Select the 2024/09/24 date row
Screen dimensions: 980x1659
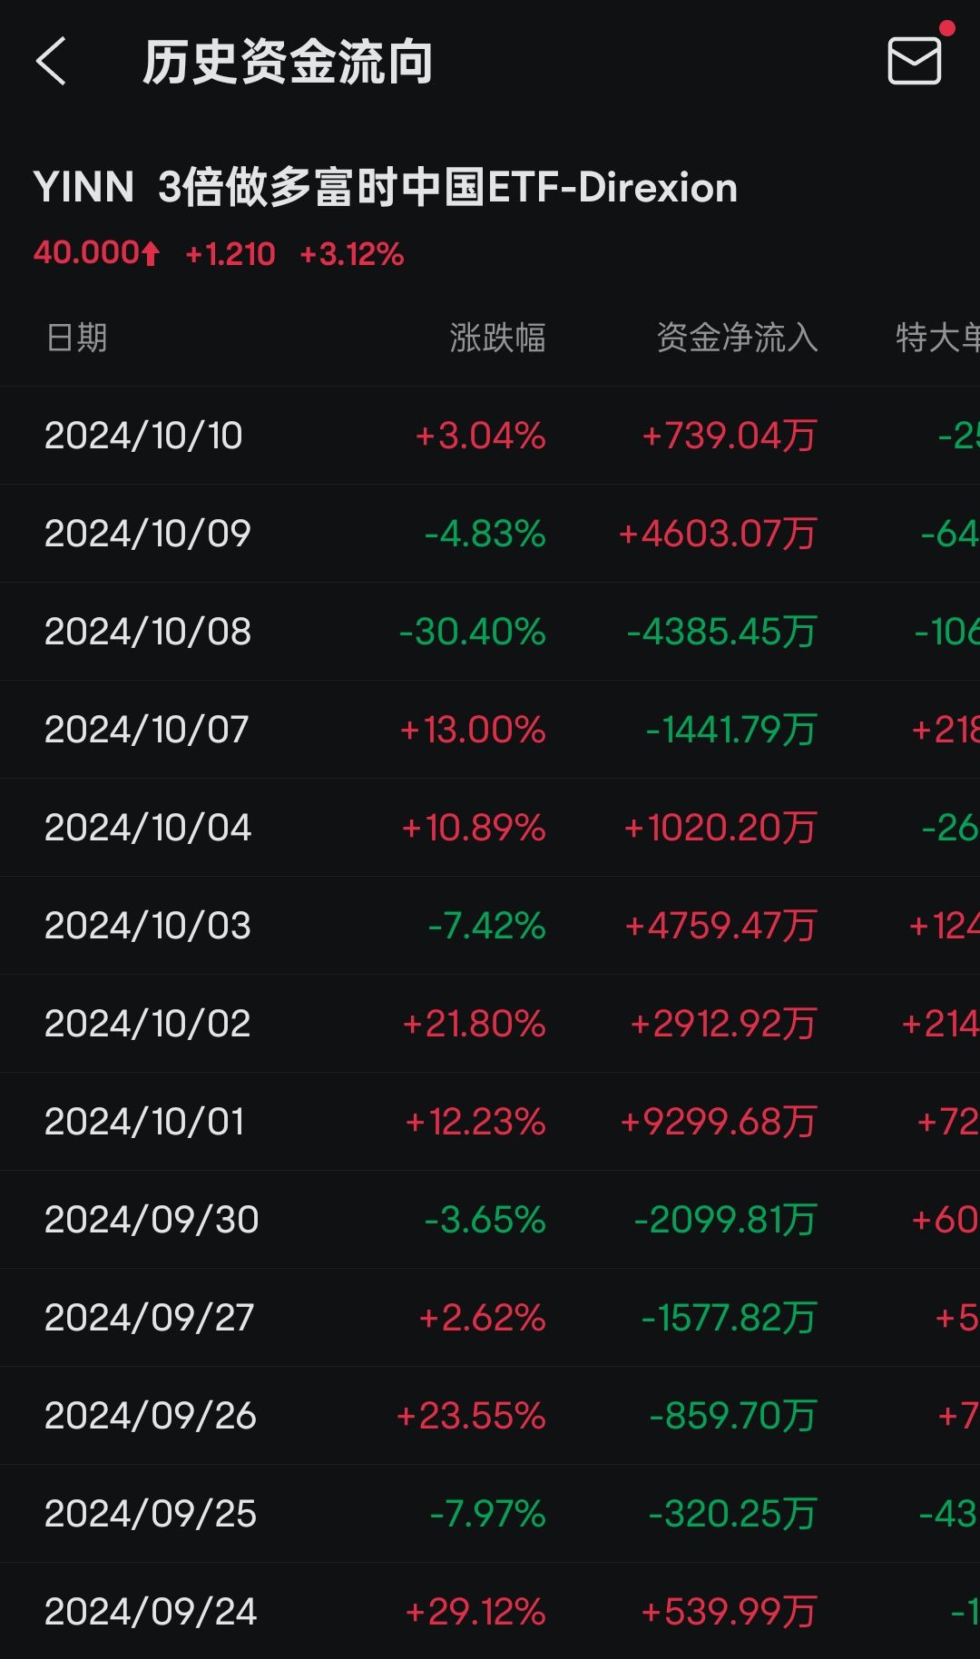[490, 1612]
